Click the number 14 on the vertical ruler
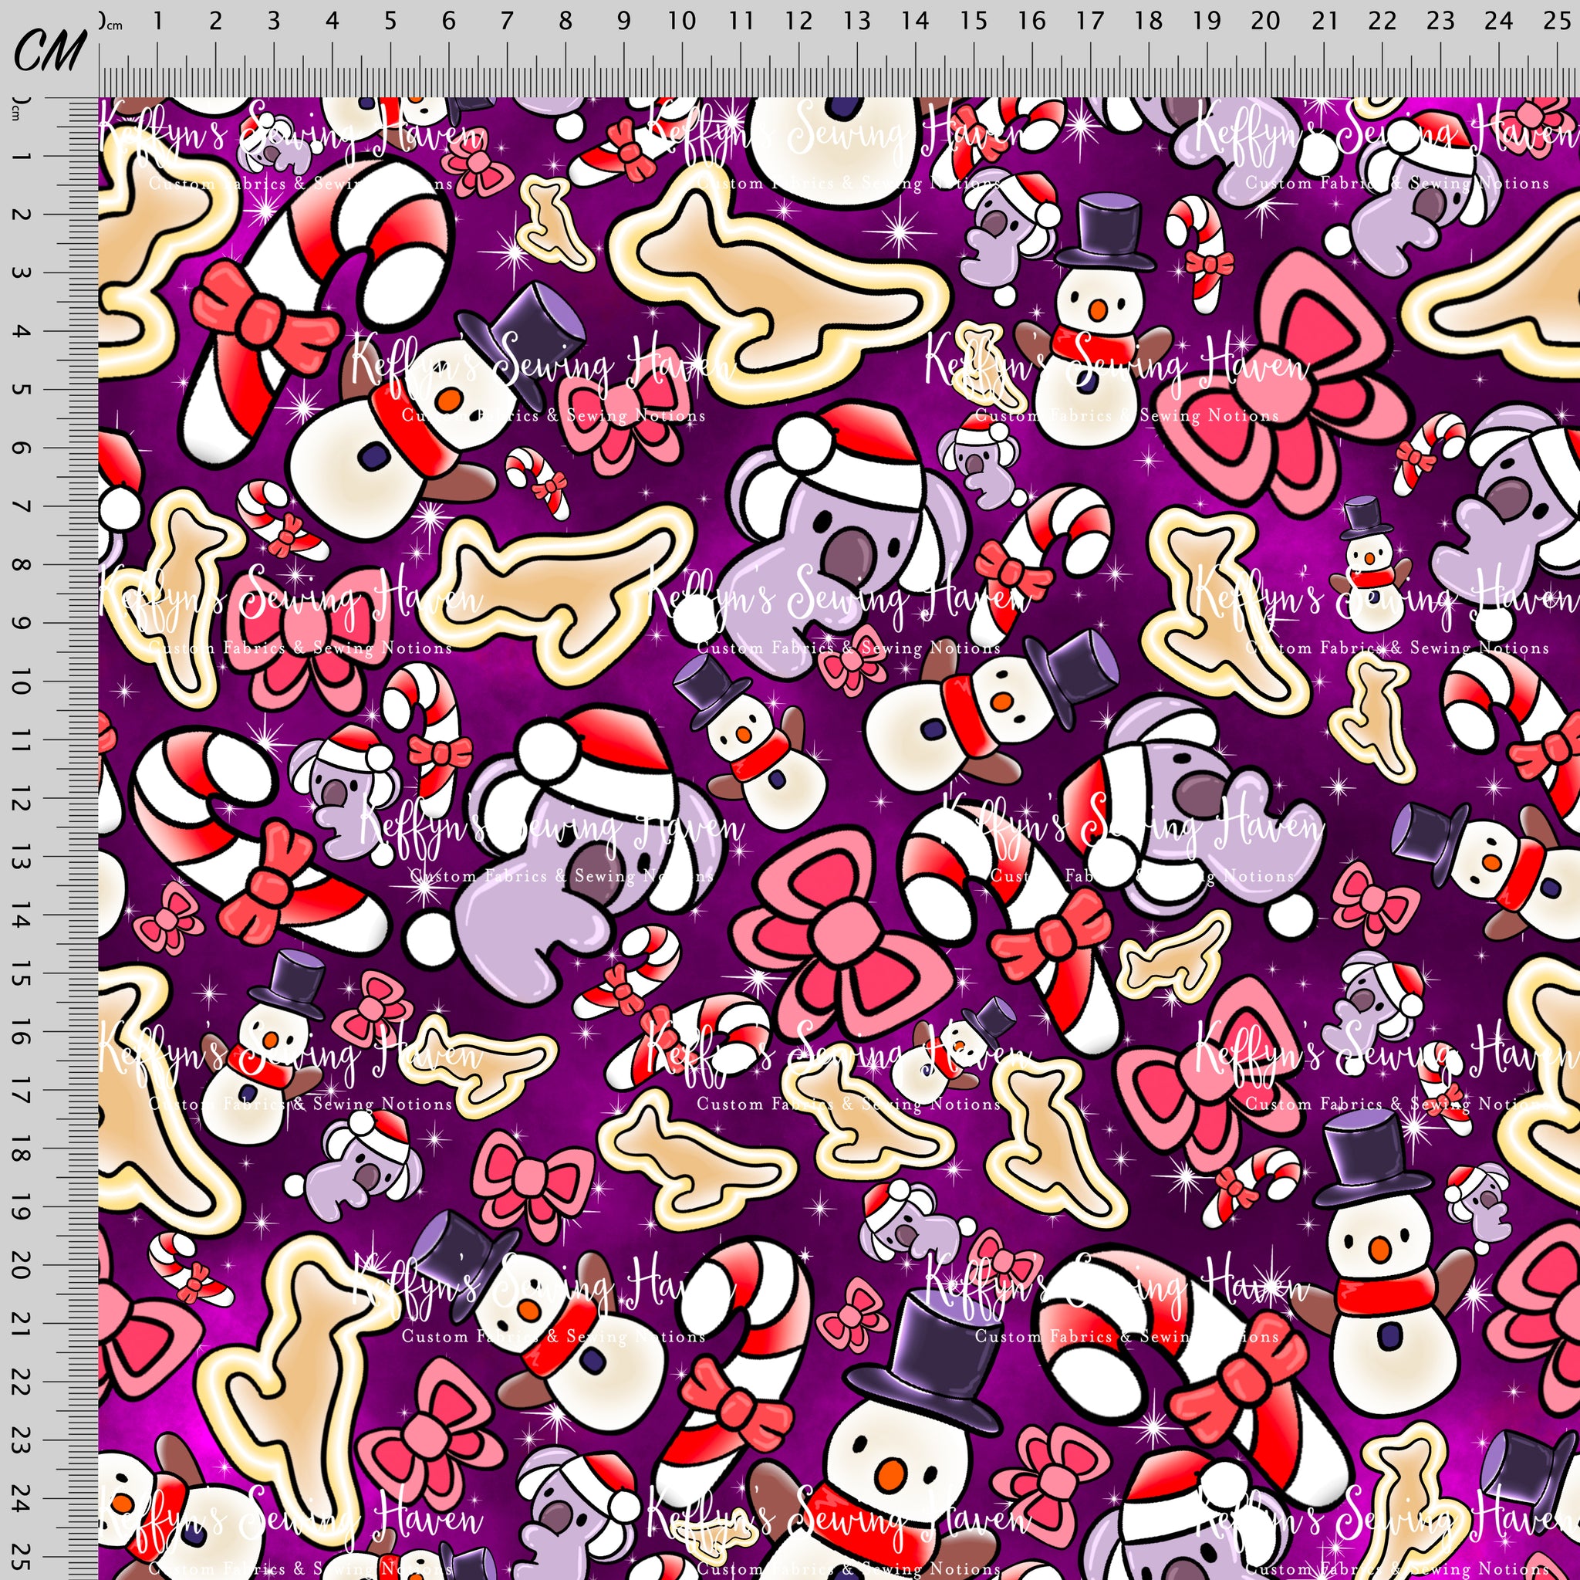This screenshot has width=1580, height=1580. click(21, 915)
